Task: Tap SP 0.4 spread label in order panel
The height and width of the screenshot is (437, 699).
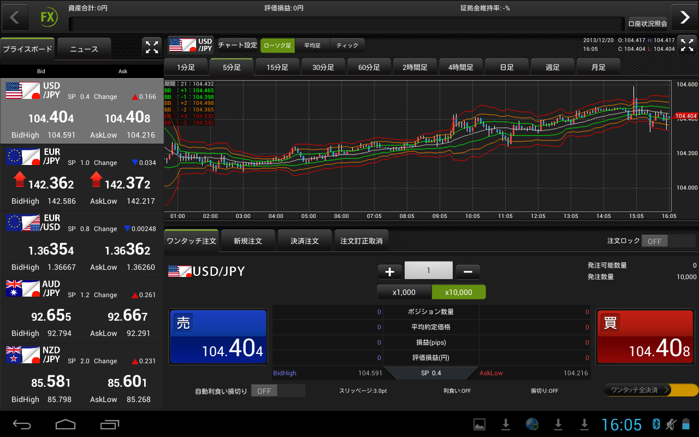Action: click(x=431, y=373)
